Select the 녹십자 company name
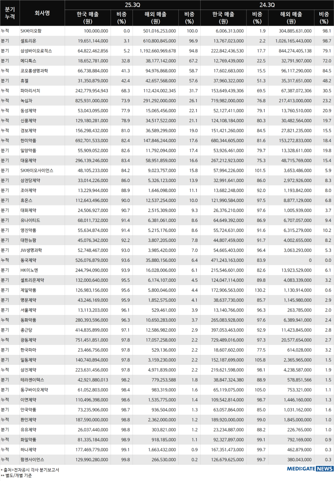 27,100
